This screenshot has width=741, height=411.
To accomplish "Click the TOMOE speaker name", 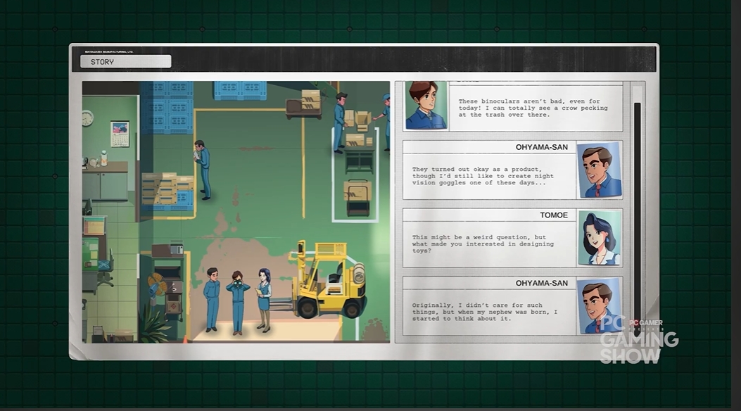I will click(x=554, y=215).
